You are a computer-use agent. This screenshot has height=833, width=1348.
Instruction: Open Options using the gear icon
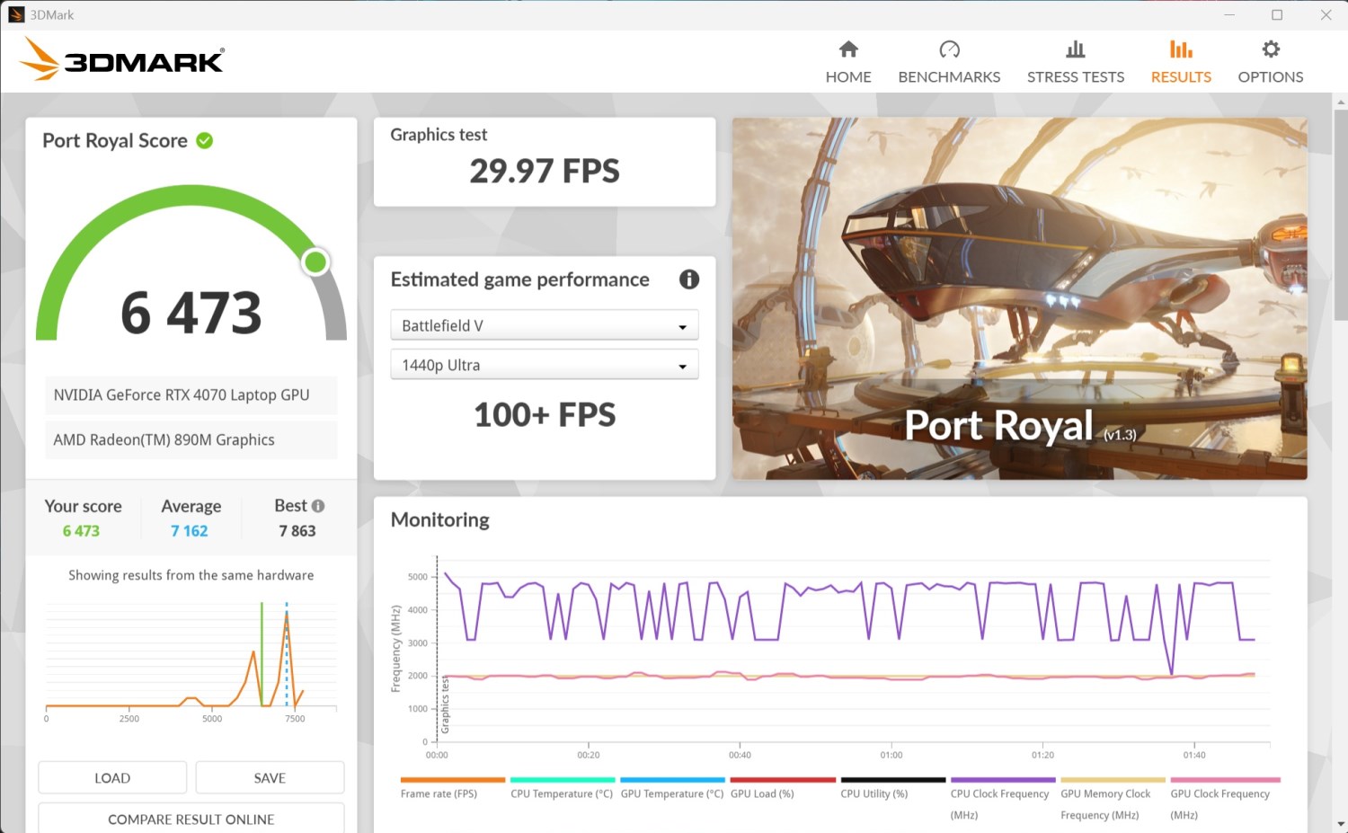[x=1270, y=49]
